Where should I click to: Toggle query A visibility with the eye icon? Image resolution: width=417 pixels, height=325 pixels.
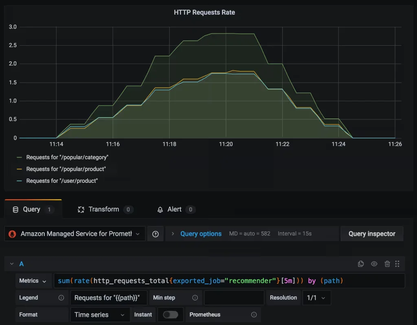[x=374, y=264]
